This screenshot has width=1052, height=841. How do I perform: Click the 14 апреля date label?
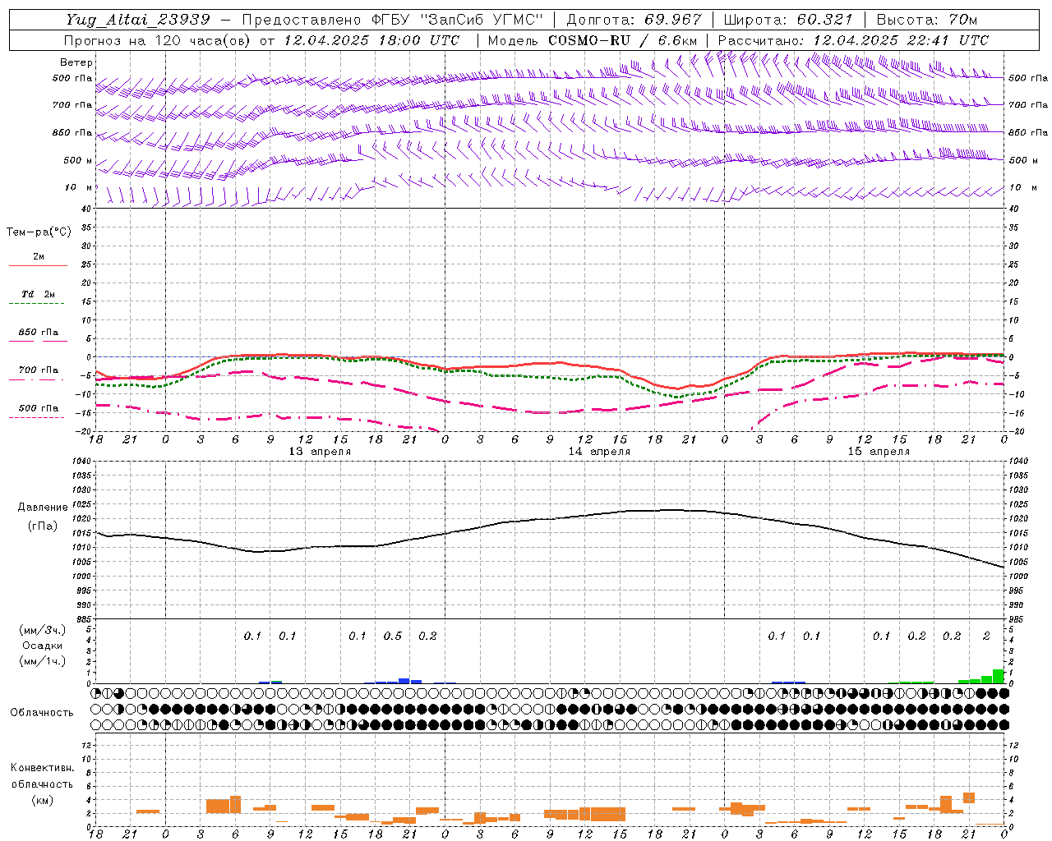(x=599, y=452)
